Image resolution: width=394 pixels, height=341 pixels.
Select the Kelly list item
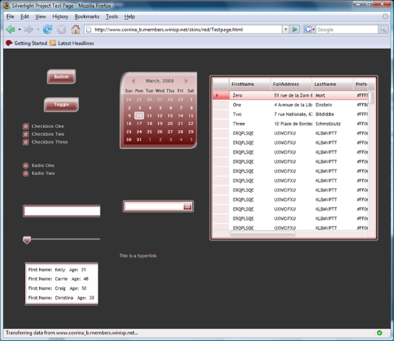(x=61, y=270)
